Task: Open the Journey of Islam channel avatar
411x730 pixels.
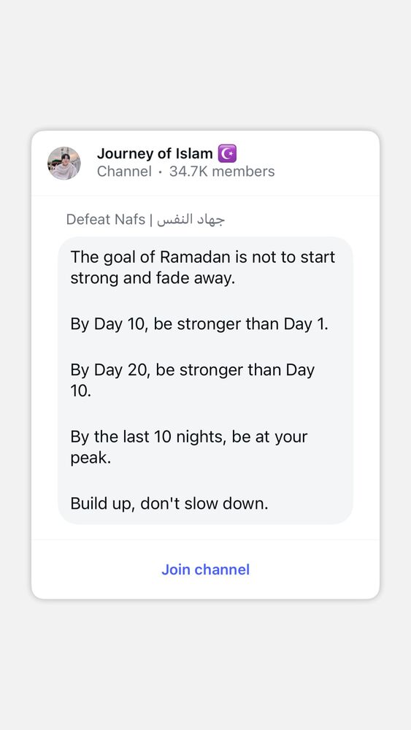Action: [64, 163]
